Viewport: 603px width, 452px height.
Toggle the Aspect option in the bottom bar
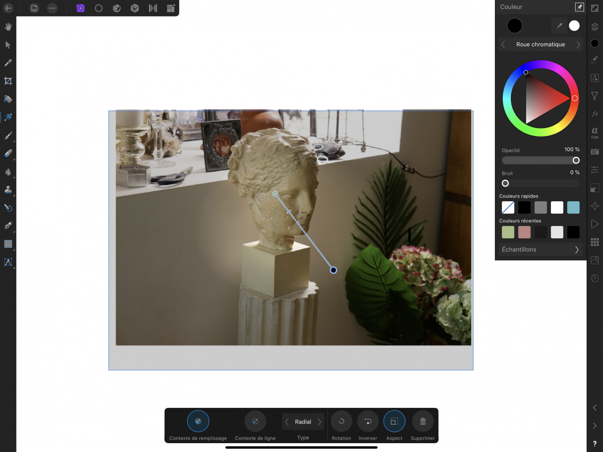coord(394,421)
